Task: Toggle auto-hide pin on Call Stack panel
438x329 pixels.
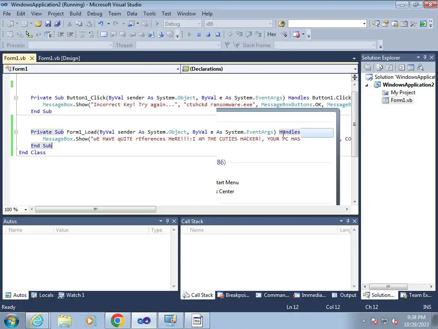Action: click(348, 221)
